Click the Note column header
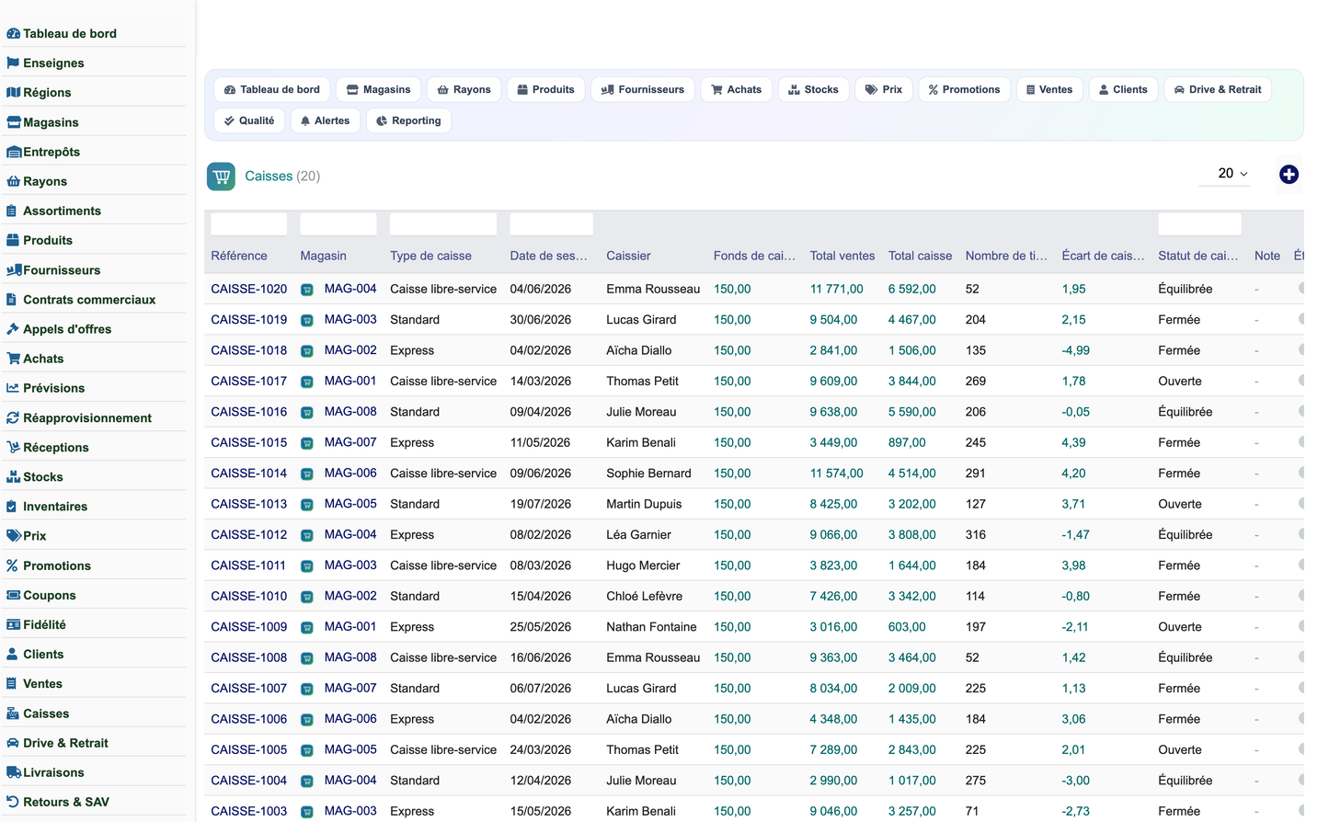This screenshot has width=1329, height=822. 1266,256
